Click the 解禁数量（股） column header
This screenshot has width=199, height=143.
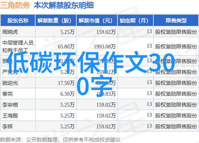[x=56, y=20]
